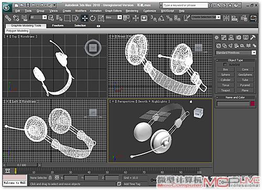The width and height of the screenshot is (262, 190).
Task: Open the Display command panel tab
Action: (x=246, y=37)
